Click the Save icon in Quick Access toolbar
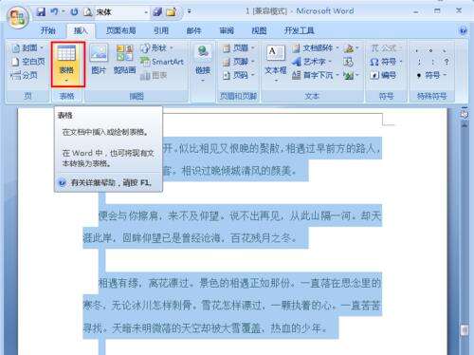 (x=41, y=12)
